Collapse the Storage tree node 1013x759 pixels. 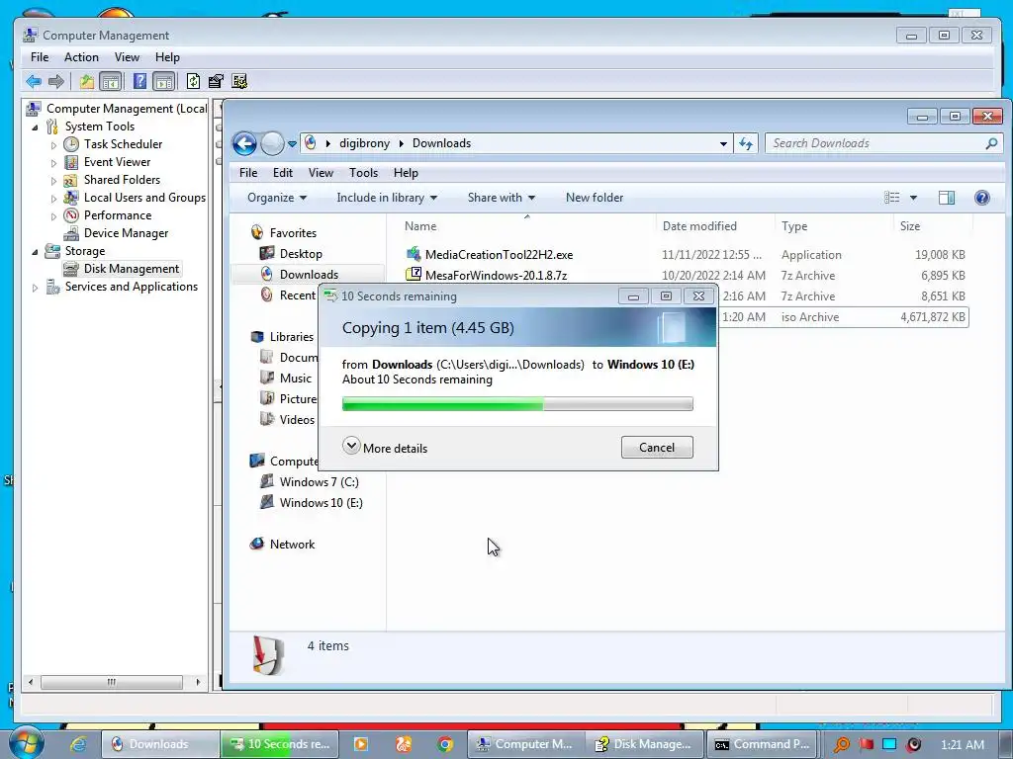click(x=35, y=252)
